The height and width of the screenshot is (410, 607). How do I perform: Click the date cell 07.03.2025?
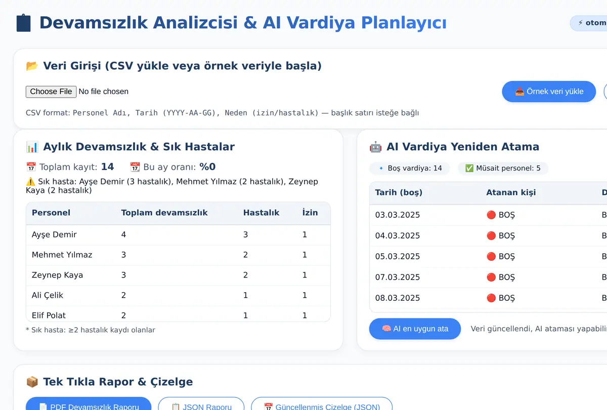click(x=398, y=277)
